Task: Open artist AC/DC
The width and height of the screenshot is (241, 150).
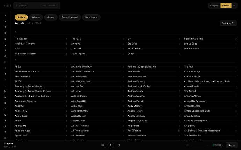Action: pyautogui.click(x=41, y=81)
